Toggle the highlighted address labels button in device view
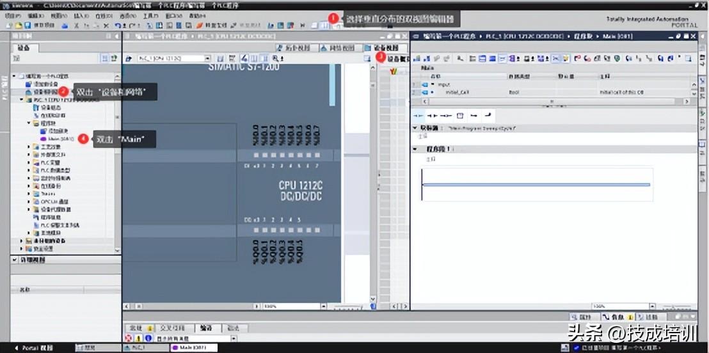 point(244,58)
